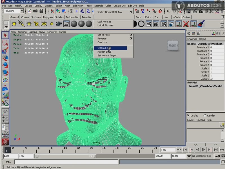Click the shelf trash can icon
This screenshot has height=169, width=225.
223,17
